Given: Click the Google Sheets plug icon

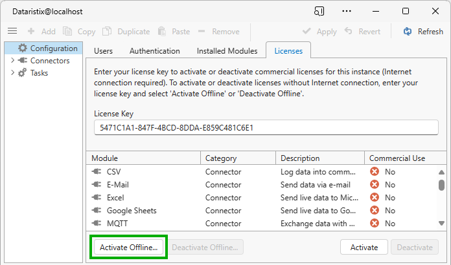Looking at the screenshot, I should click(x=97, y=211).
